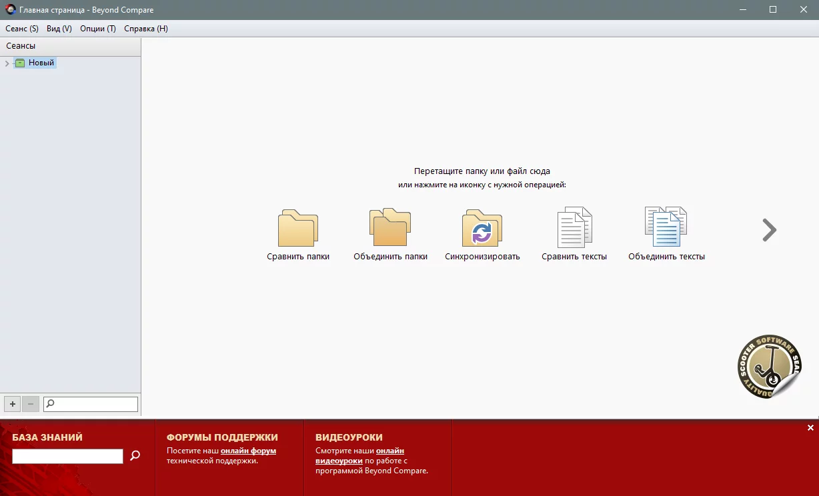Image resolution: width=819 pixels, height=496 pixels.
Task: Open the Сеанс (S) menu
Action: pyautogui.click(x=22, y=29)
